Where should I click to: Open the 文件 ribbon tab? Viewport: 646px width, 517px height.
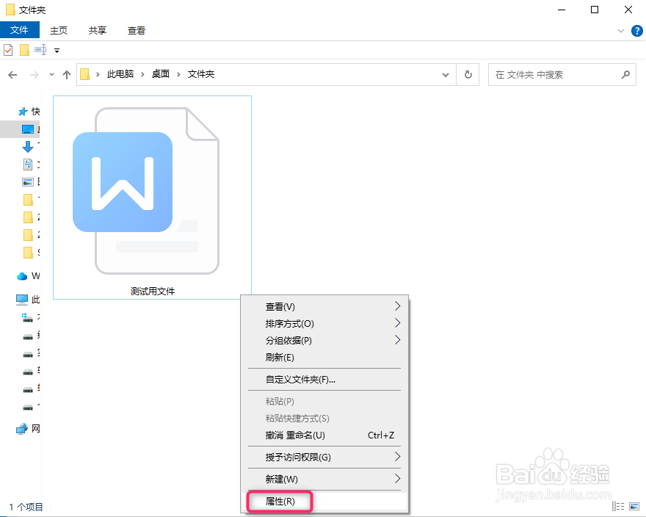coord(19,30)
